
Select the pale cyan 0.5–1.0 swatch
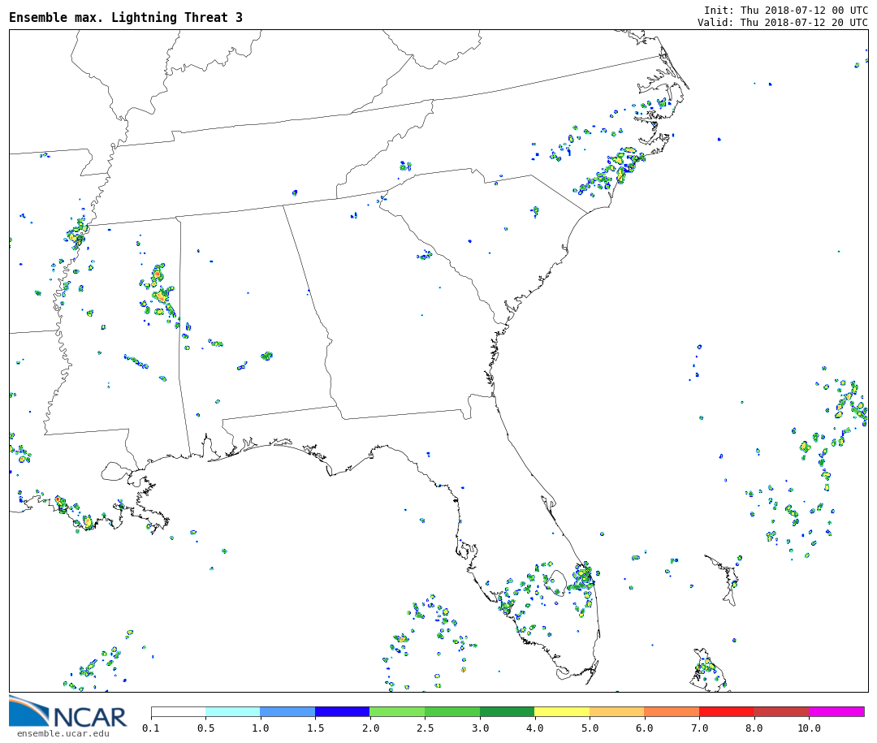tap(232, 711)
